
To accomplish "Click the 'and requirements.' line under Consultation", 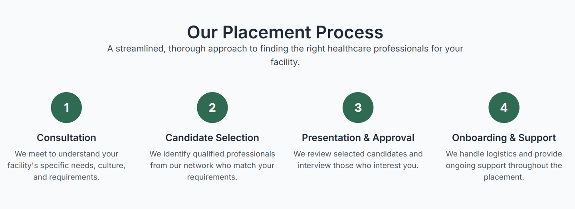I will (66, 177).
